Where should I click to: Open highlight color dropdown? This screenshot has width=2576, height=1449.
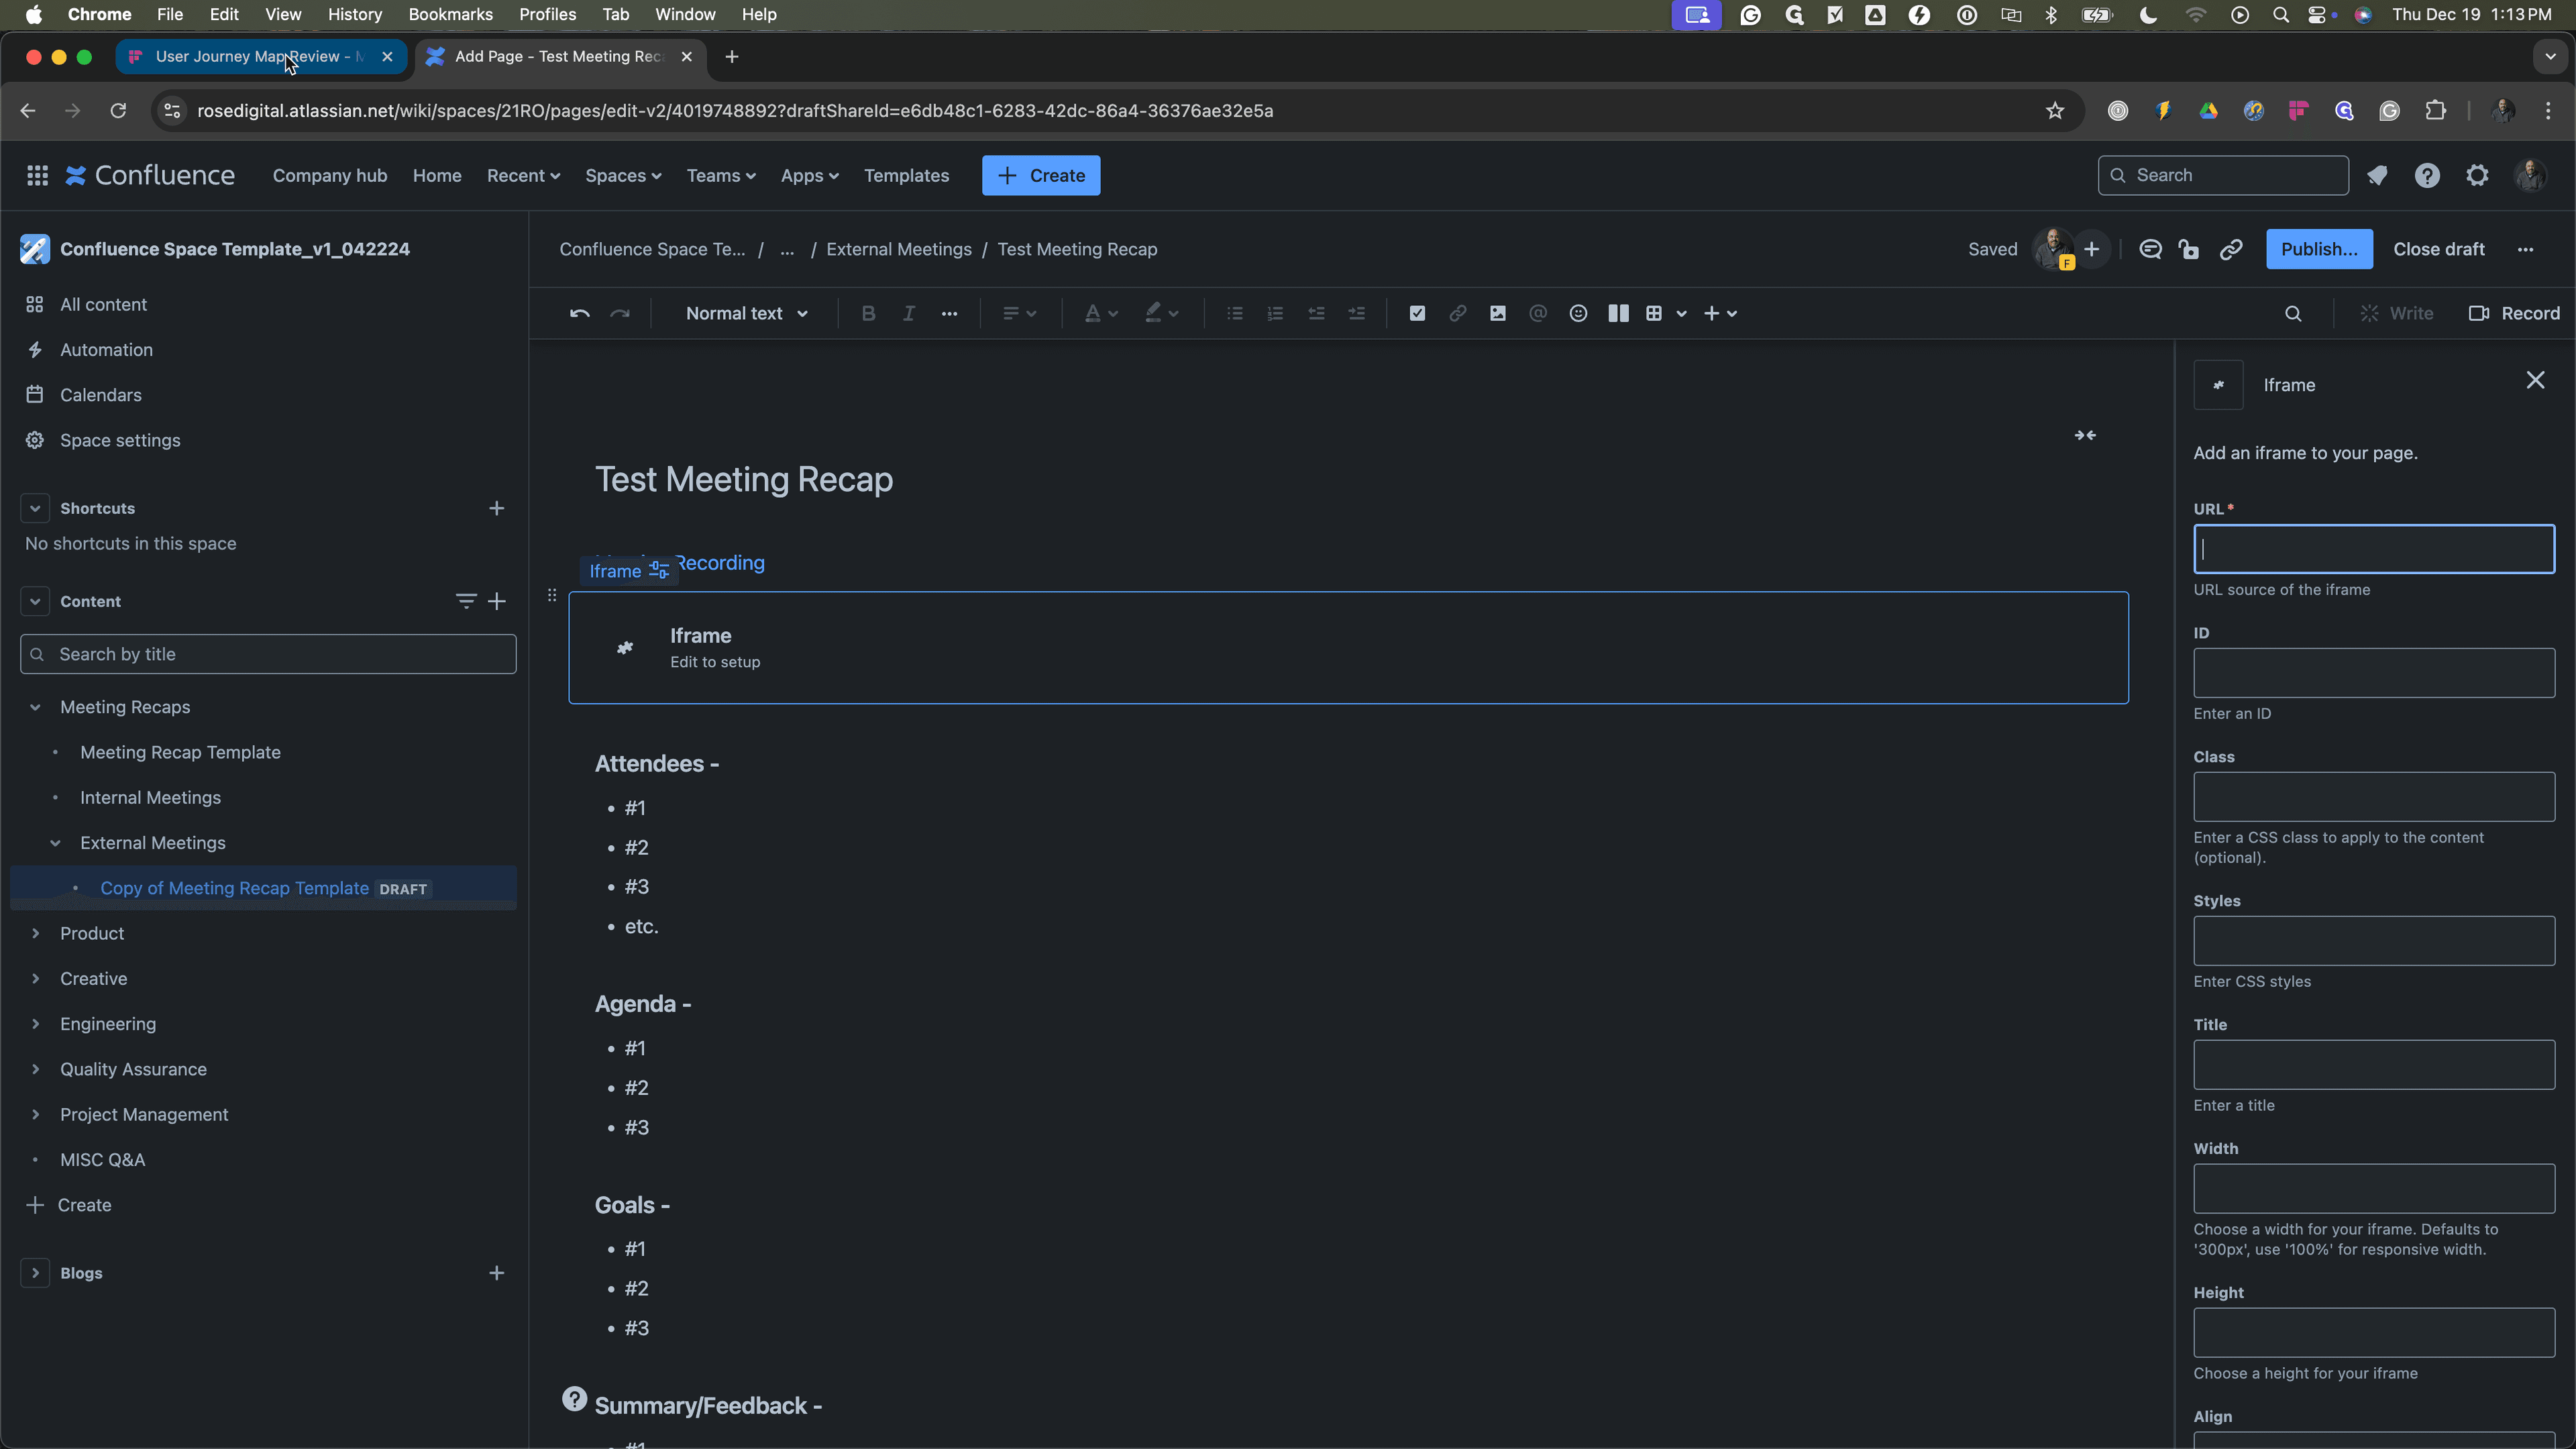click(1162, 314)
